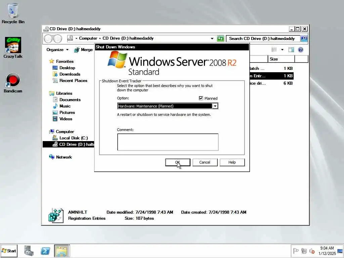Go back in Explorer navigation

point(48,39)
